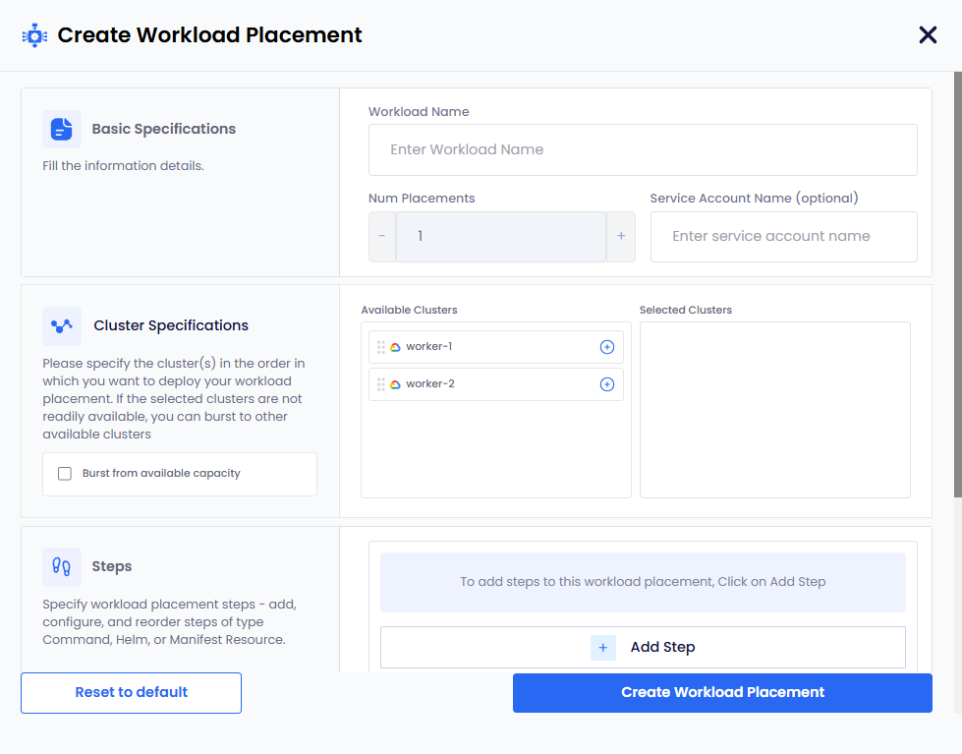This screenshot has width=962, height=754.
Task: Decrease Num Placements with minus button
Action: click(382, 237)
